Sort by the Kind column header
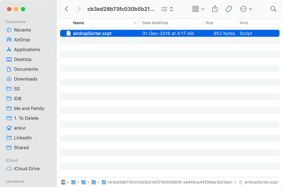 [x=243, y=23]
